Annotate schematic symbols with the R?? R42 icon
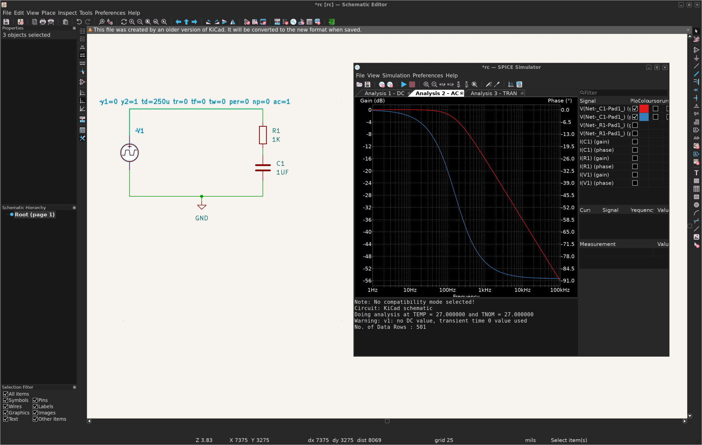Screen dimensions: 702x445 tap(277, 22)
